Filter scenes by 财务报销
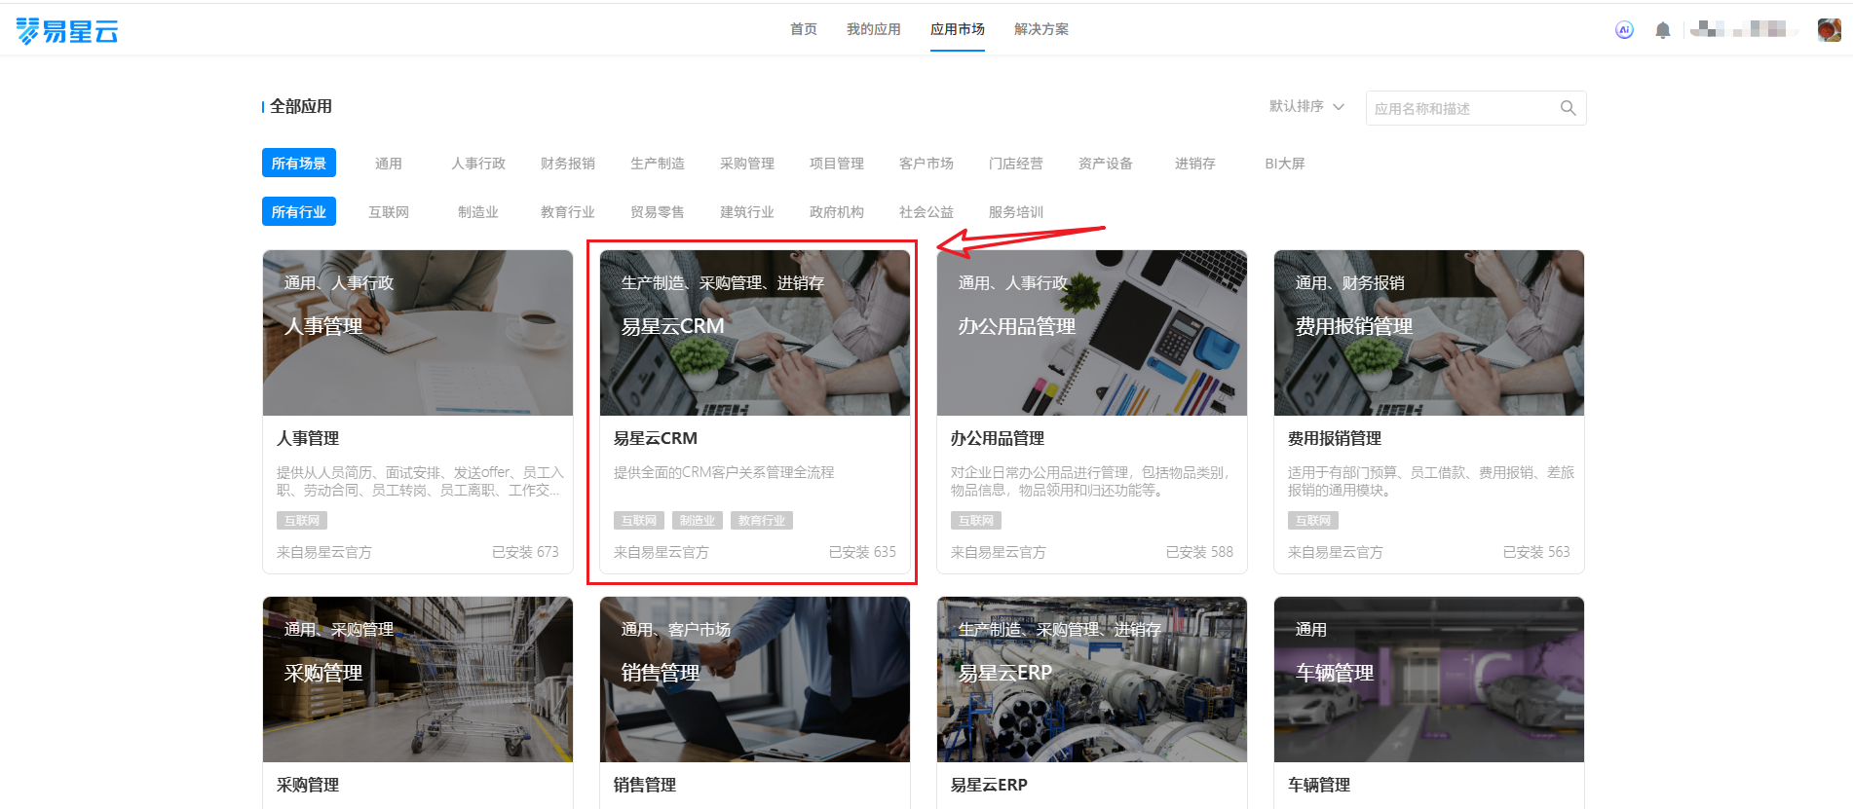The width and height of the screenshot is (1853, 809). tap(568, 164)
